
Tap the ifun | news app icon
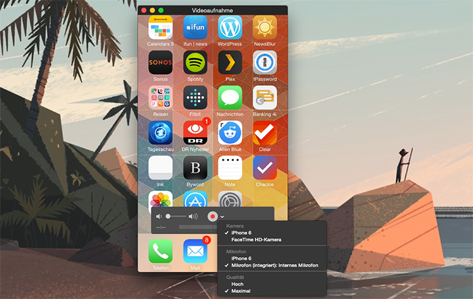(x=195, y=28)
